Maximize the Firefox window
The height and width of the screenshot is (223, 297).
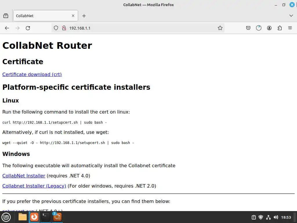284,5
